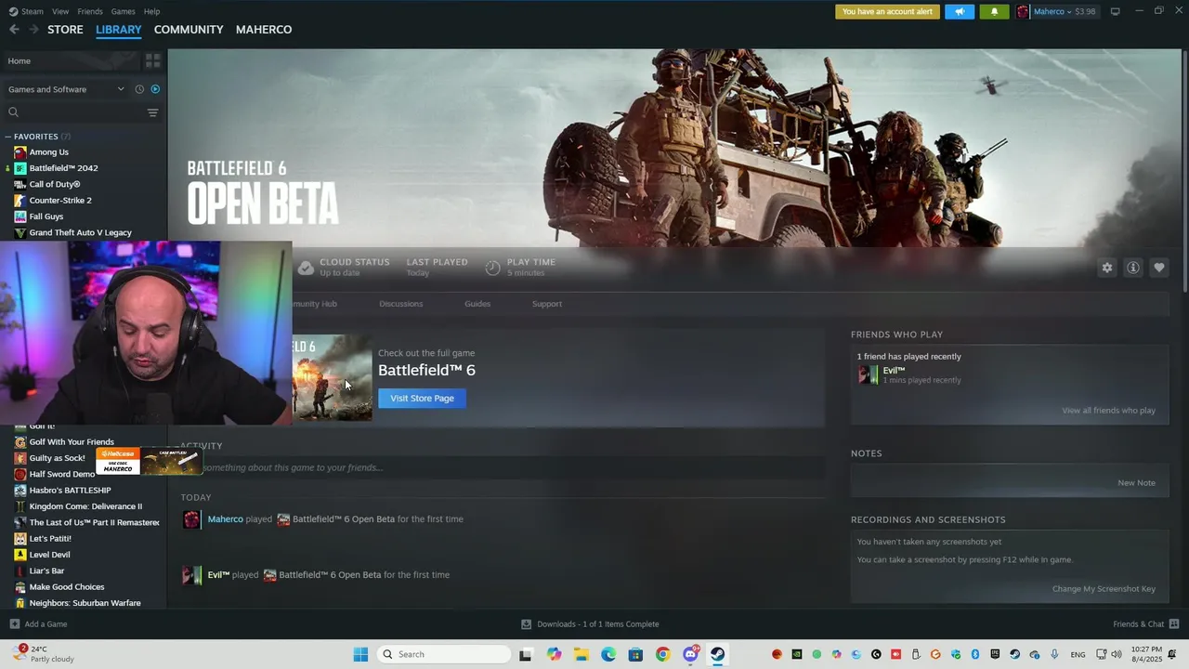Toggle the recent activity clock filter
The image size is (1189, 669).
click(x=139, y=89)
